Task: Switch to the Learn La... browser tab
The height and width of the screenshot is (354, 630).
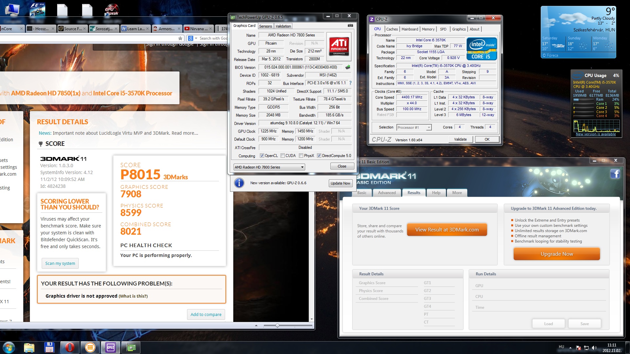Action: click(135, 29)
